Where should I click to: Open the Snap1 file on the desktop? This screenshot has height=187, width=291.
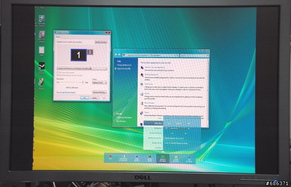coord(41,51)
